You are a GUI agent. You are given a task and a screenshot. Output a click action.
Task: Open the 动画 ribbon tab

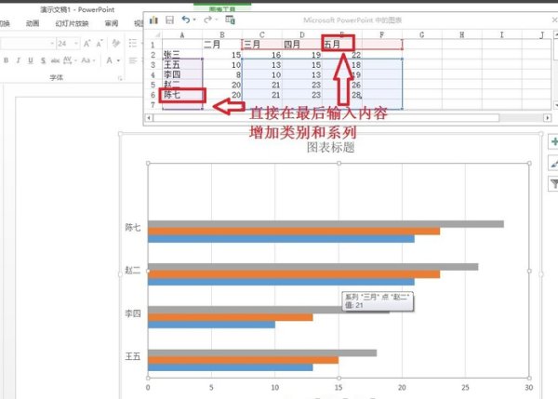33,23
